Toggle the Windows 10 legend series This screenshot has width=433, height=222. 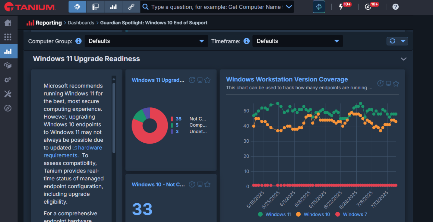click(313, 214)
